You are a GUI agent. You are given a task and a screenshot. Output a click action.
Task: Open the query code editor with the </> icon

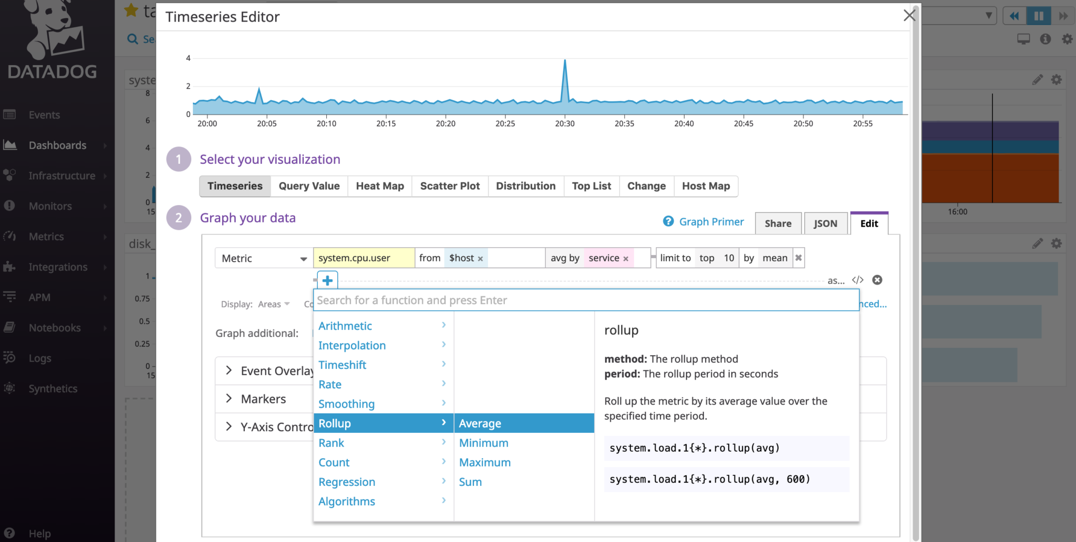coord(858,280)
